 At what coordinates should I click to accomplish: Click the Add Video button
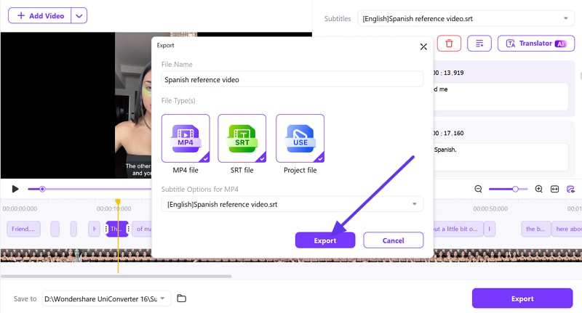tap(40, 16)
